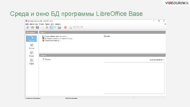Expand the Form icon dropdown arrow
Screen dimensions: 190x107
tap(62, 27)
